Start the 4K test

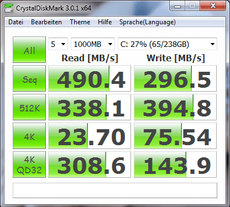click(x=29, y=136)
